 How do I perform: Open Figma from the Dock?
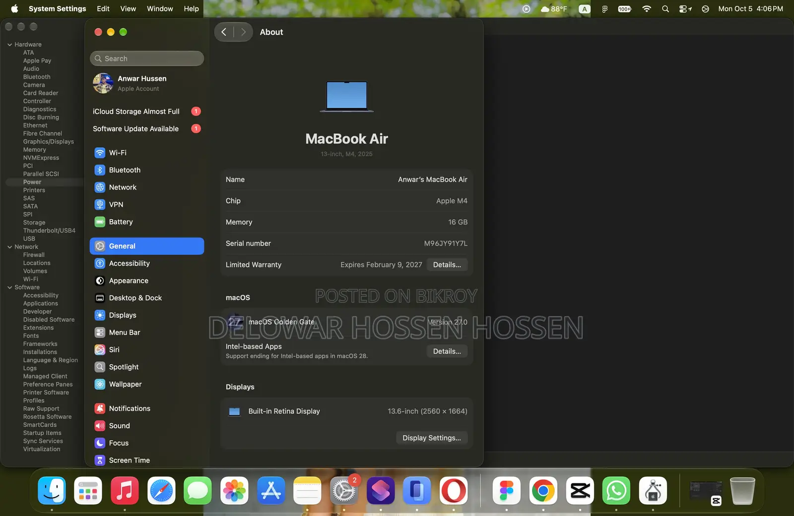click(x=506, y=491)
